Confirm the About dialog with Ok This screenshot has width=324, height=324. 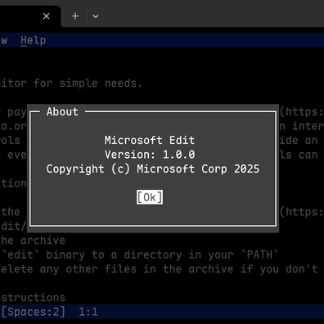(150, 197)
